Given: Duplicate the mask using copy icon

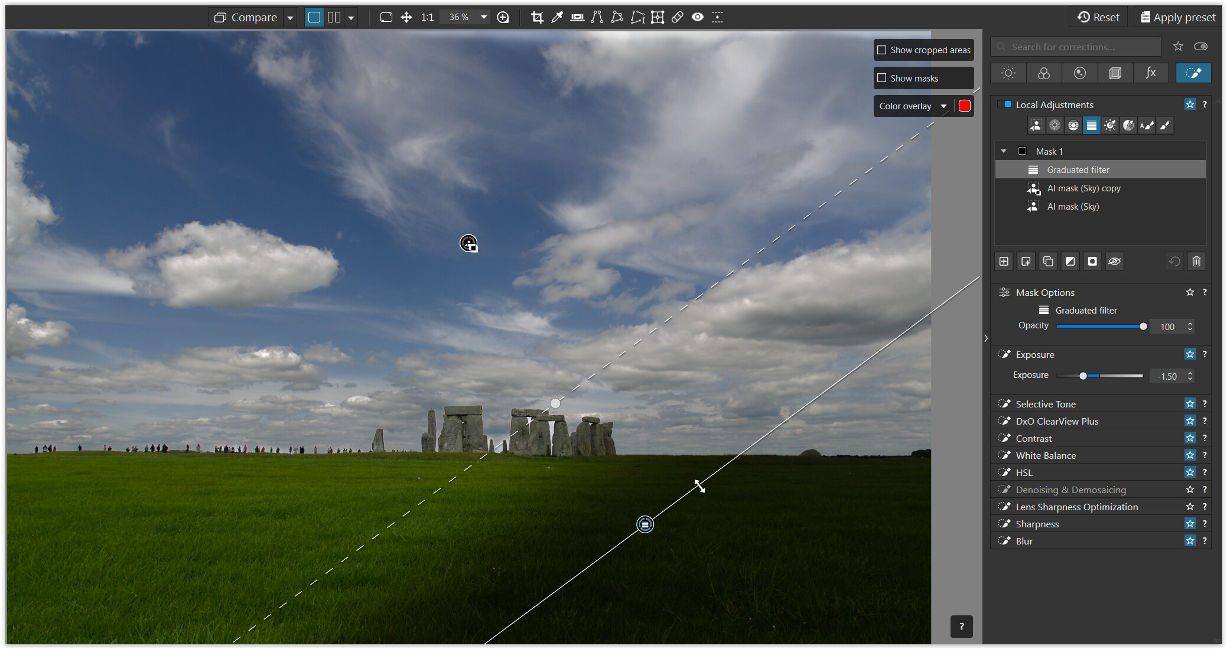Looking at the screenshot, I should (x=1048, y=261).
